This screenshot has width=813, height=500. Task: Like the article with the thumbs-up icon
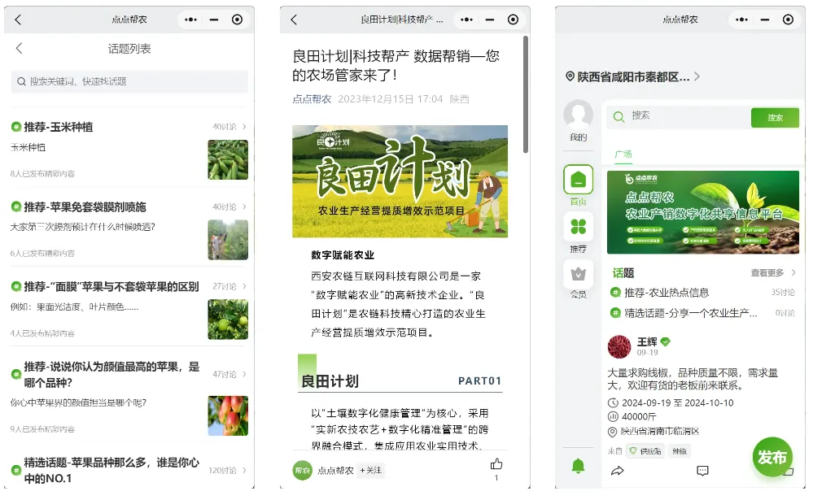496,463
